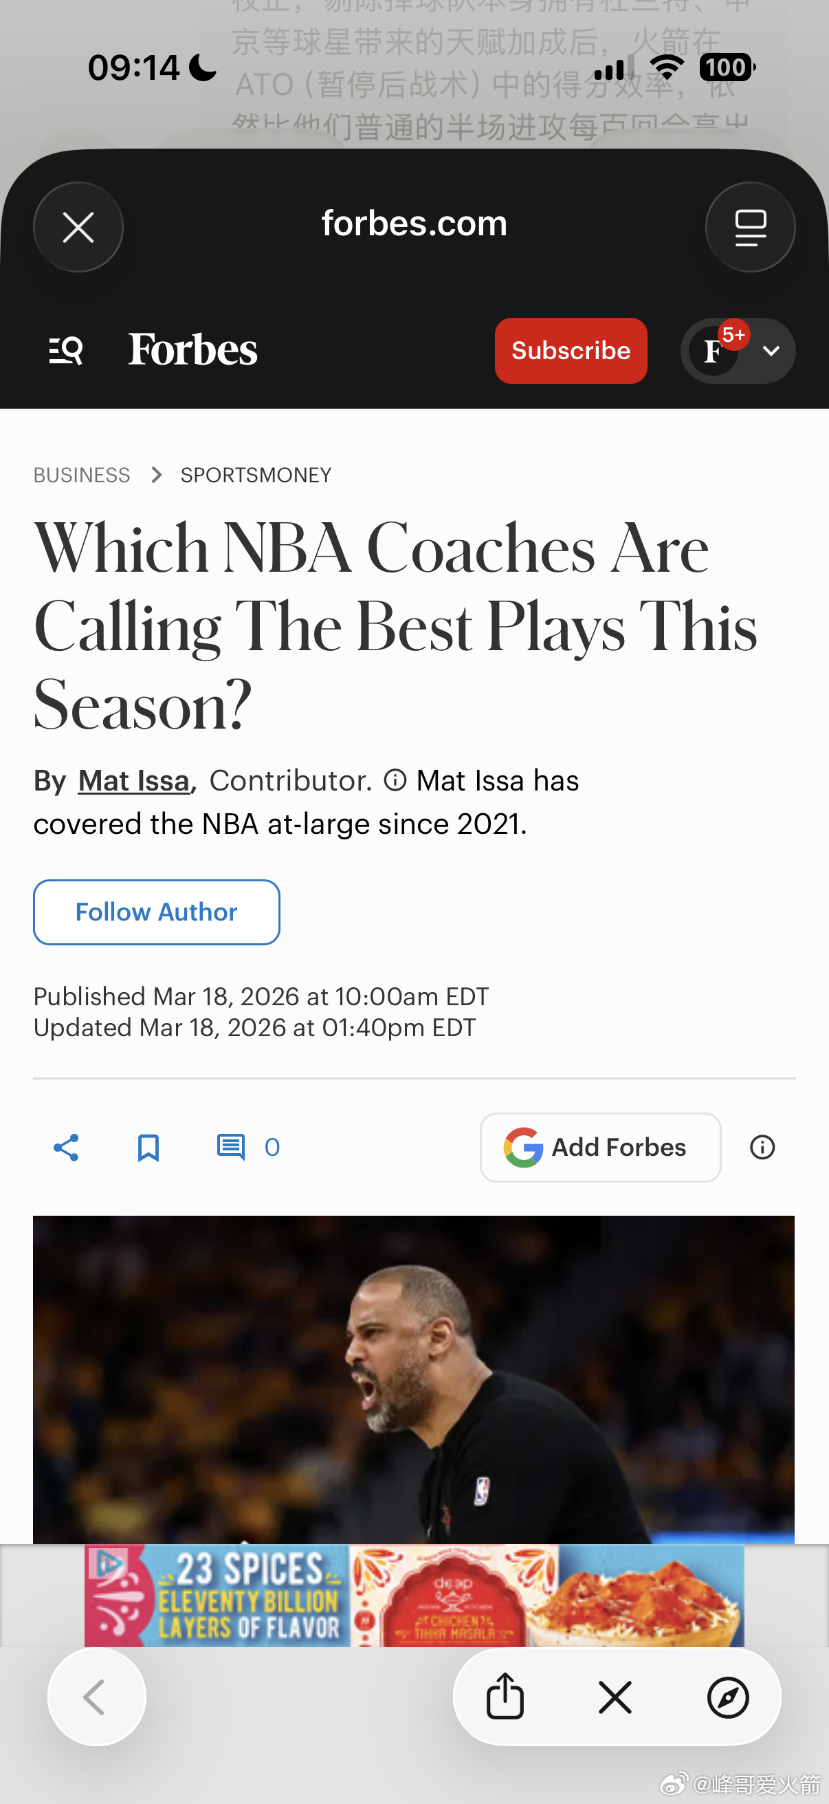Click the Add Forbes Google button
This screenshot has height=1804, width=829.
[600, 1148]
